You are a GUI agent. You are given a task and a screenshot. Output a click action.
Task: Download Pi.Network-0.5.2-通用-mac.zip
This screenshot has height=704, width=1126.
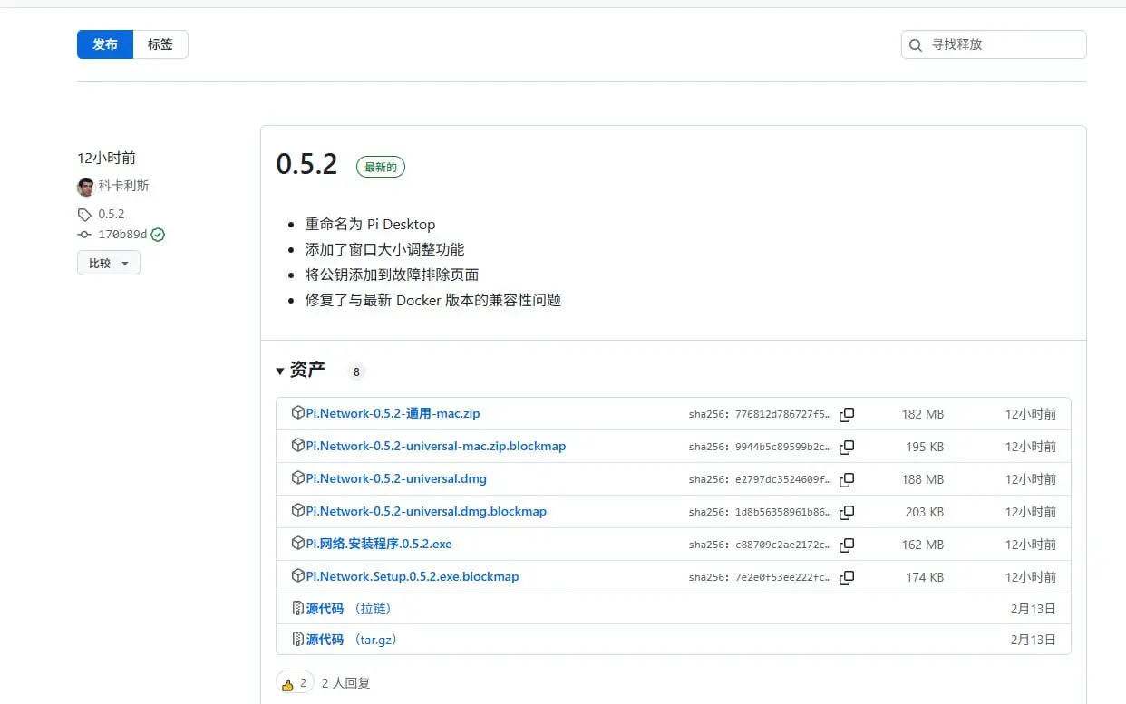pos(393,413)
